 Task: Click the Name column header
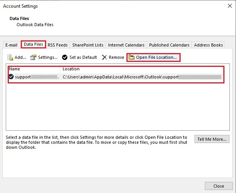pyautogui.click(x=15, y=69)
